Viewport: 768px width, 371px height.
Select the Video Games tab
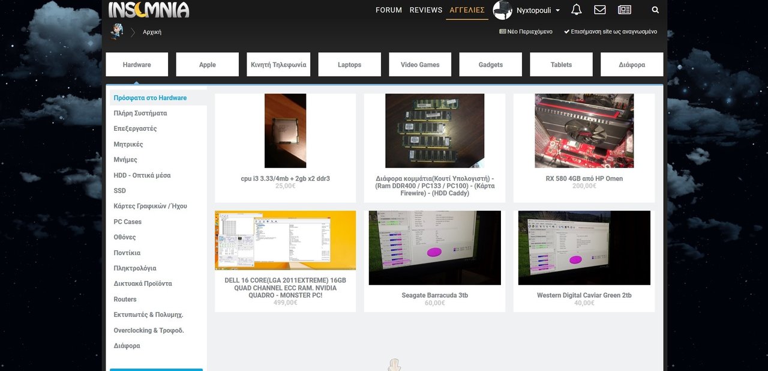[x=420, y=64]
